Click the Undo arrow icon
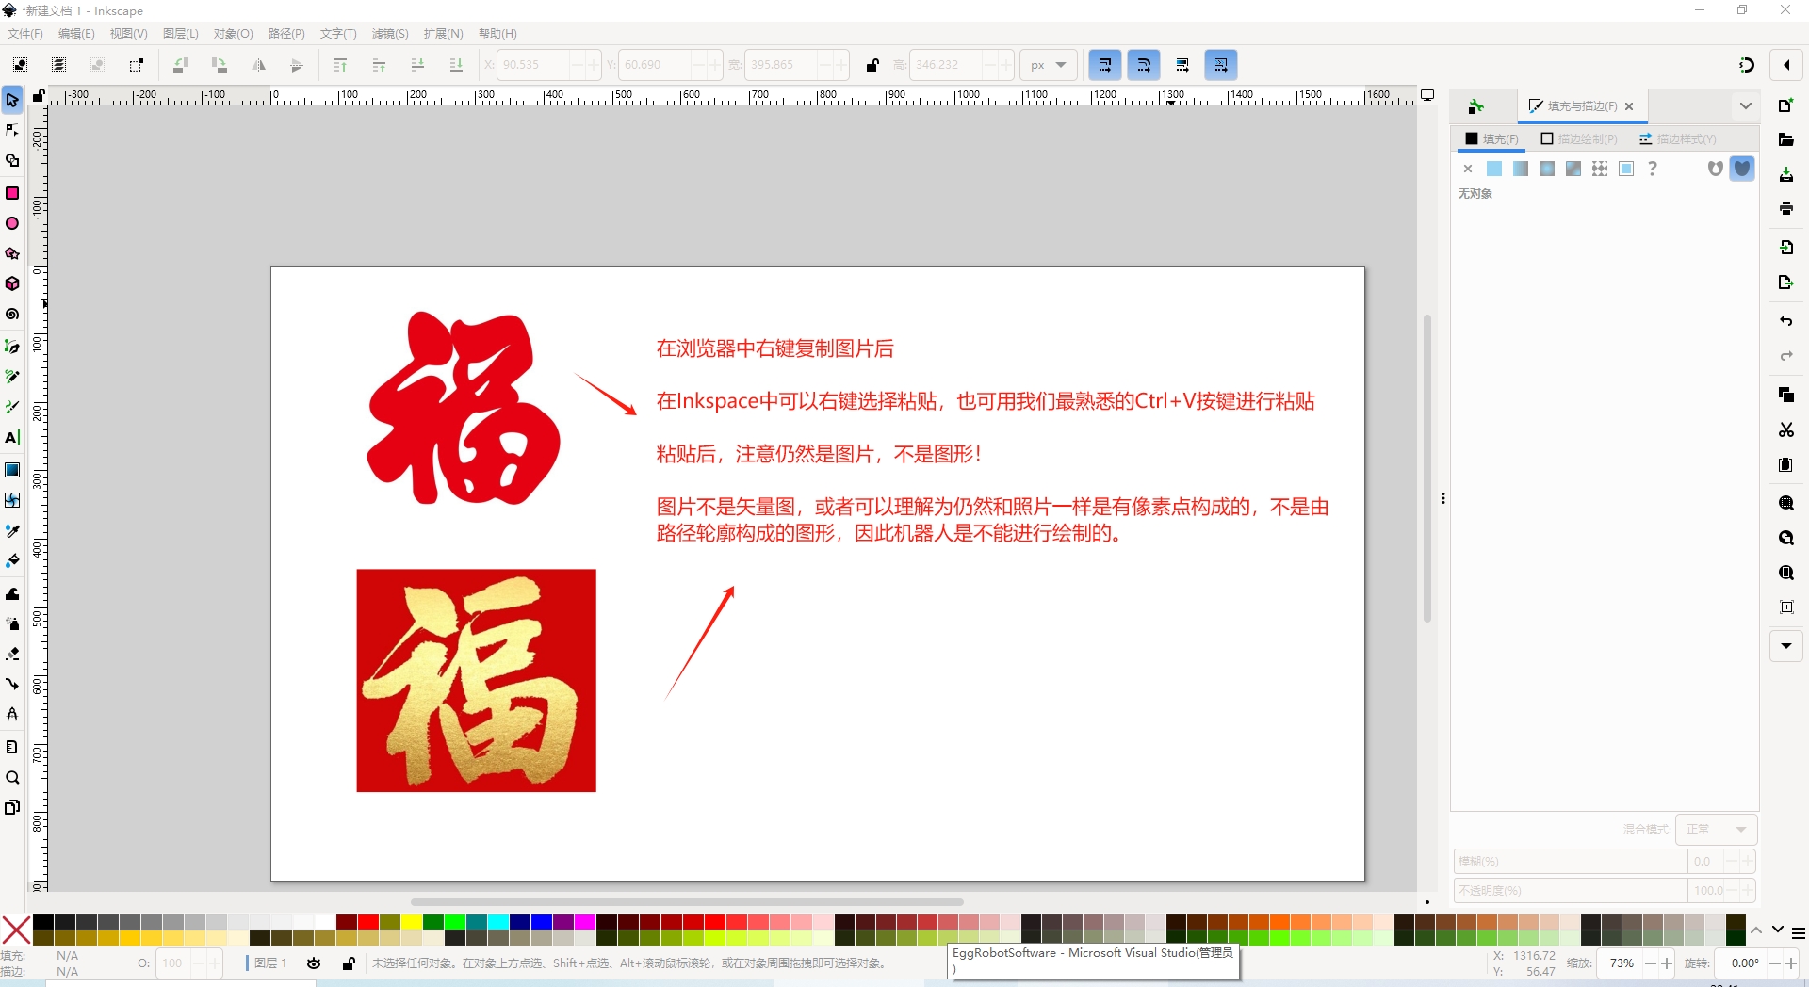 [1785, 321]
